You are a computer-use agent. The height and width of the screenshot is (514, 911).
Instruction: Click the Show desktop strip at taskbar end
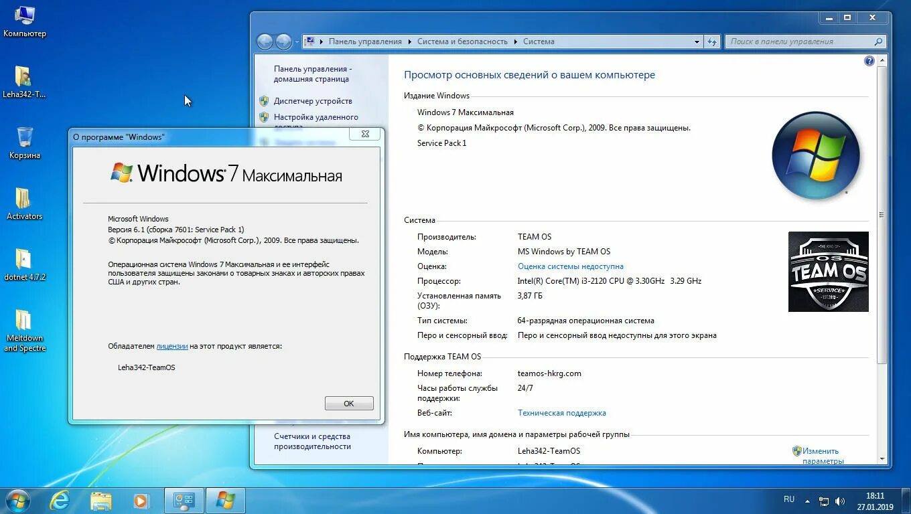click(x=906, y=501)
